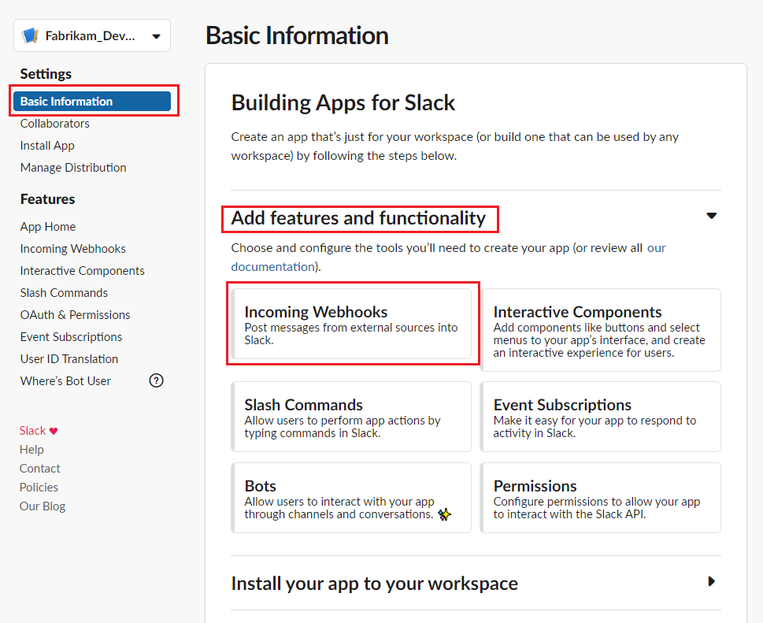Expand Install your app to your workspace
Viewport: 763px width, 623px height.
711,581
